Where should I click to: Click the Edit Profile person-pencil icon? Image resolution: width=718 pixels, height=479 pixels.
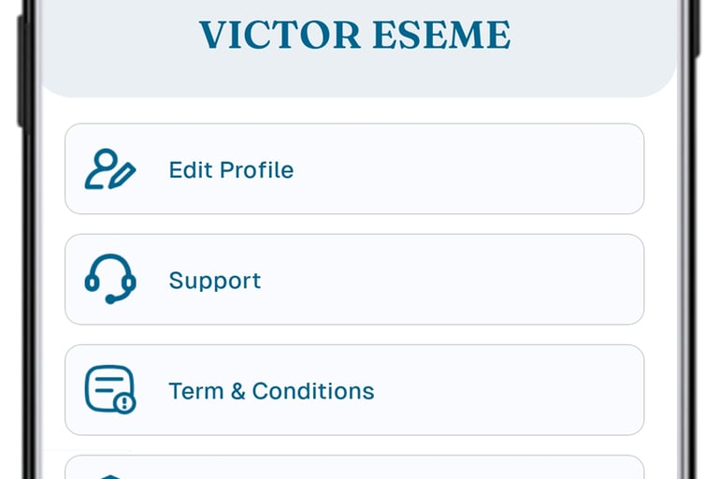(109, 169)
